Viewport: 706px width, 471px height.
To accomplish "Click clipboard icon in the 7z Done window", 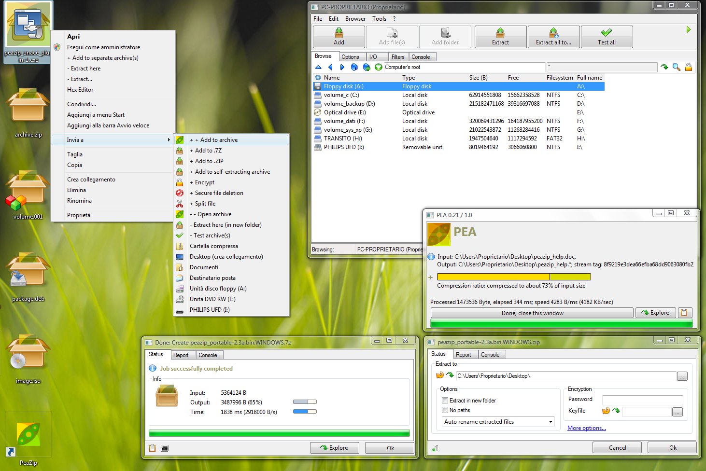I will [x=152, y=448].
